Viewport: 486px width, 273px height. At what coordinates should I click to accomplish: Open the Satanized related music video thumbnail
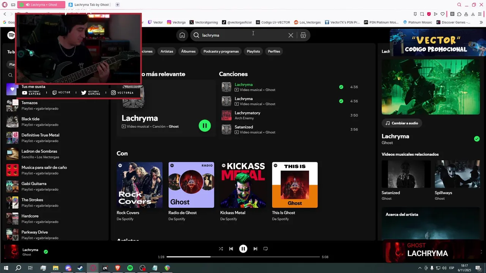tap(406, 174)
